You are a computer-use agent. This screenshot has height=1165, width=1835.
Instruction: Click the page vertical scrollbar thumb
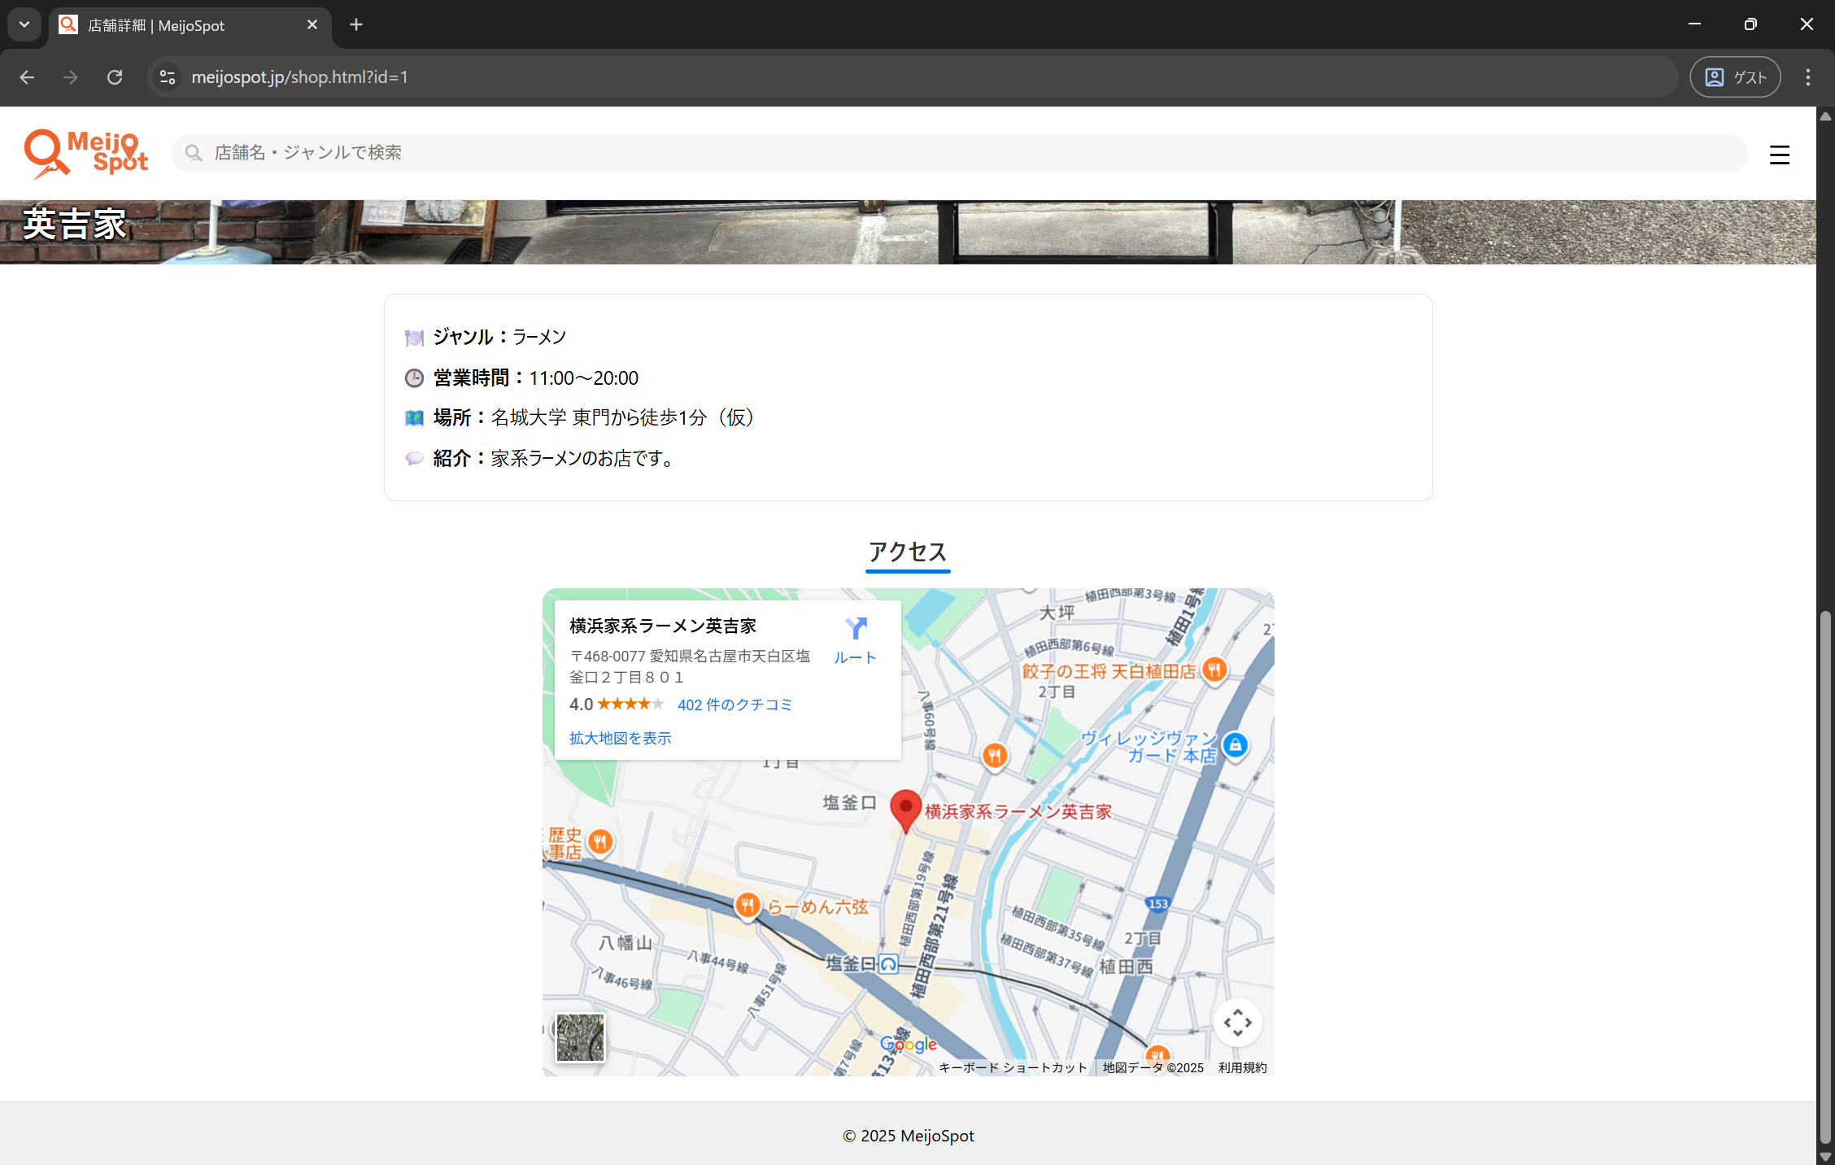[1824, 875]
